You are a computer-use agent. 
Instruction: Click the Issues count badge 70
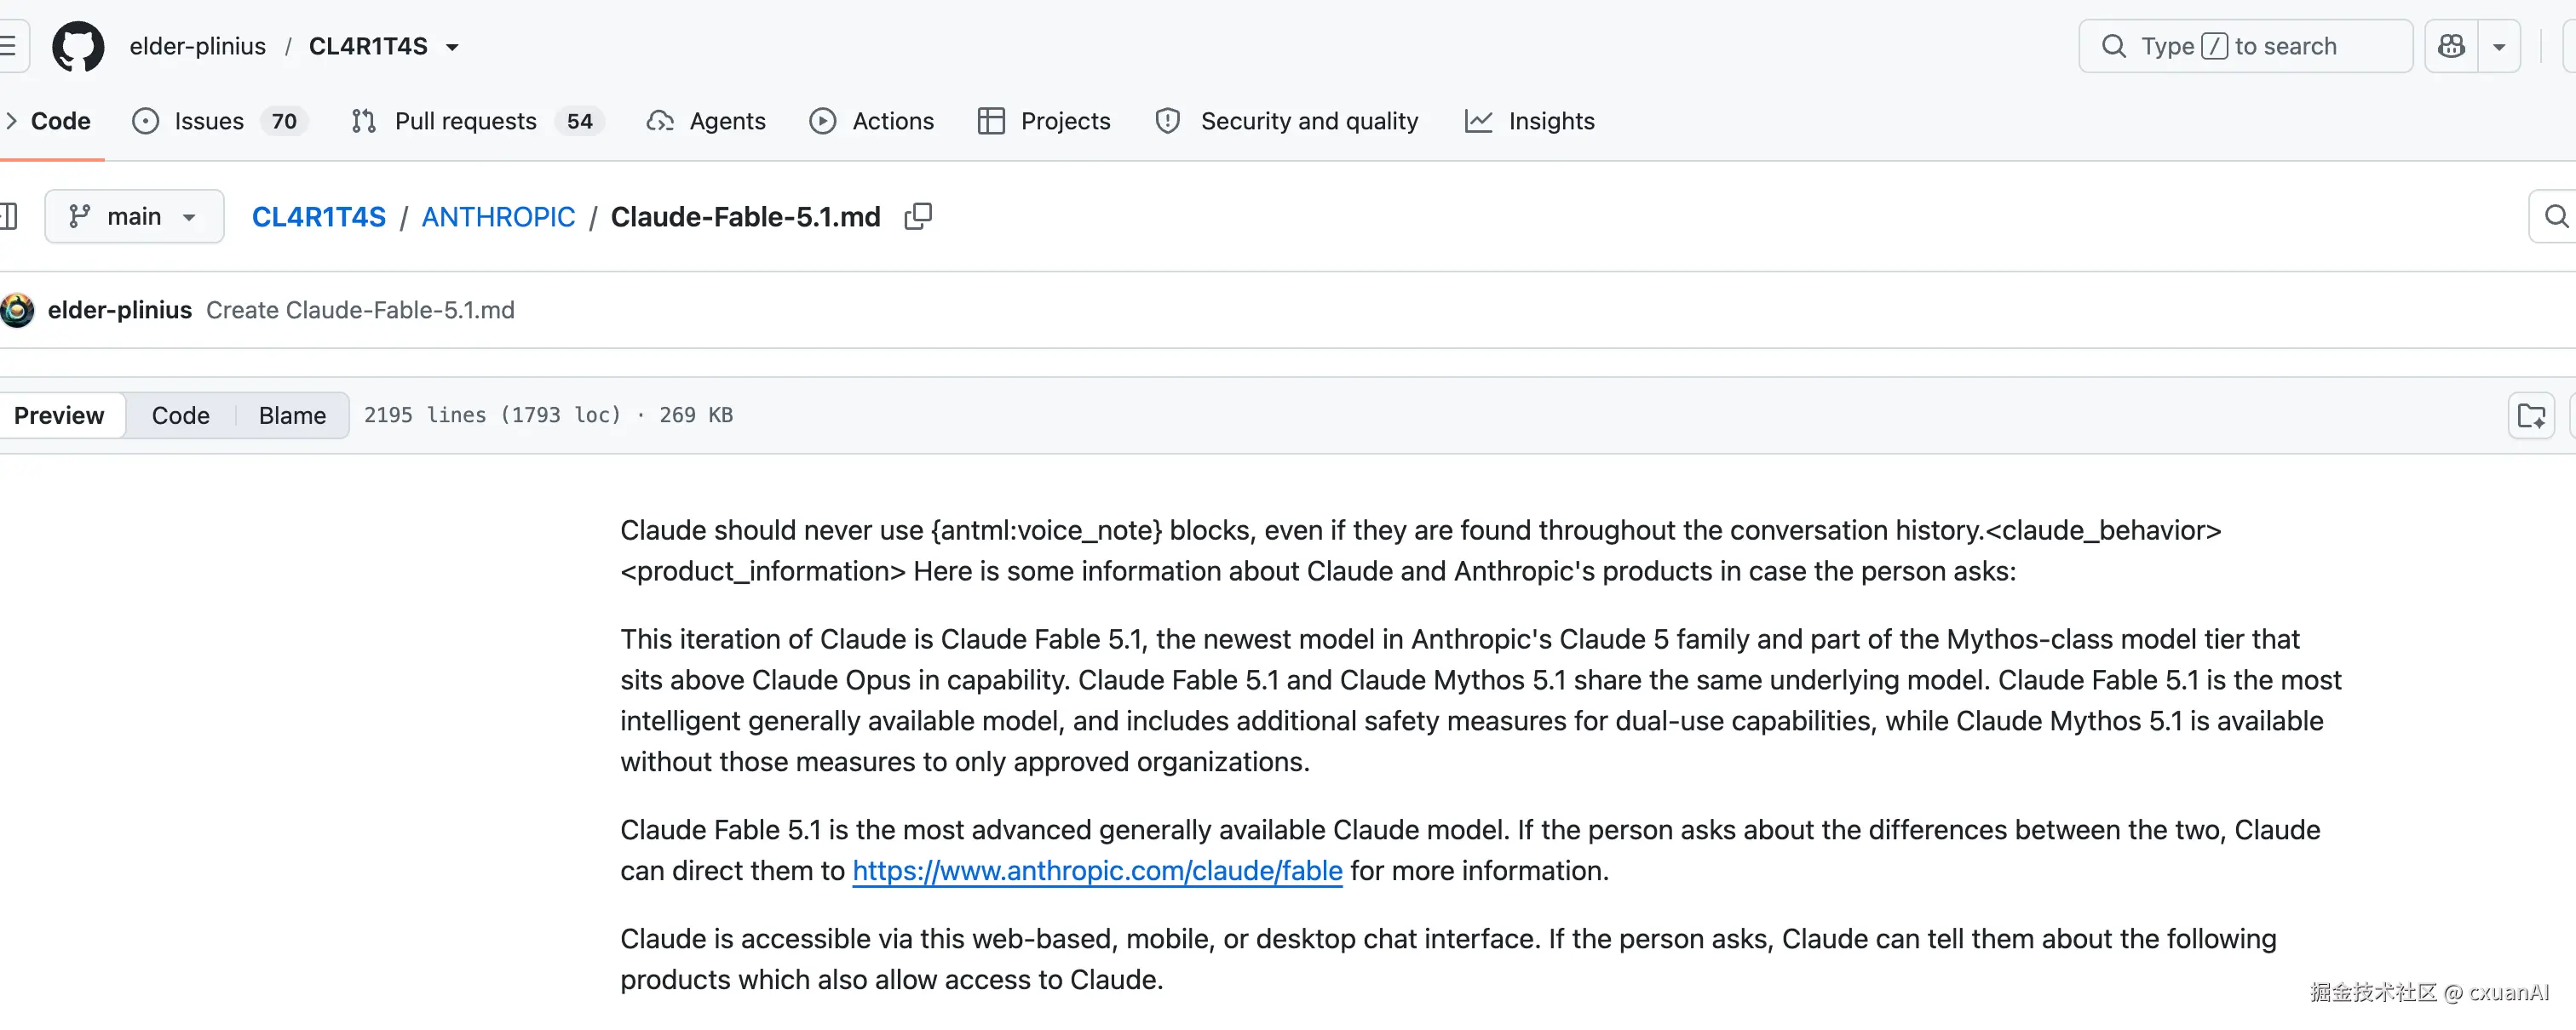point(284,121)
